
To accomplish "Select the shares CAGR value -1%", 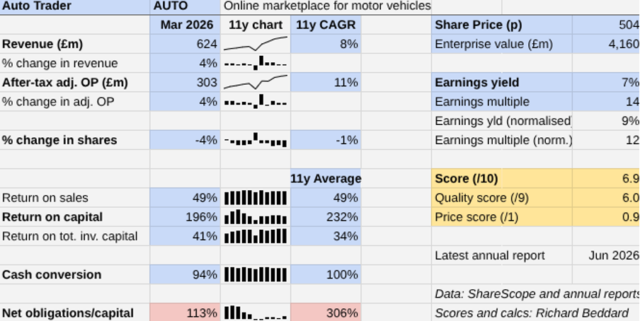I will click(x=326, y=140).
